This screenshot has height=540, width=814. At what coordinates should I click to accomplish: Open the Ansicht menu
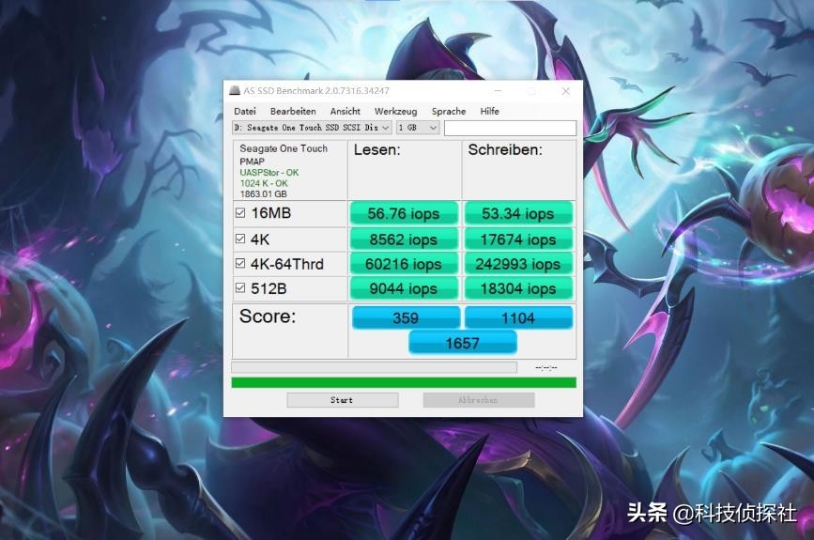pyautogui.click(x=346, y=111)
